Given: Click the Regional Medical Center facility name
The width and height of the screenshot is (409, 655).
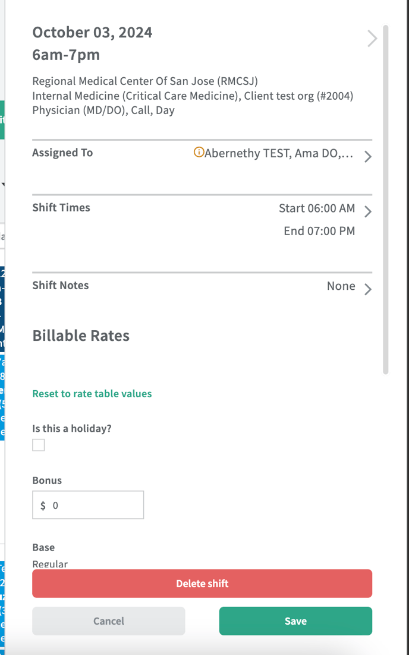Looking at the screenshot, I should (145, 81).
